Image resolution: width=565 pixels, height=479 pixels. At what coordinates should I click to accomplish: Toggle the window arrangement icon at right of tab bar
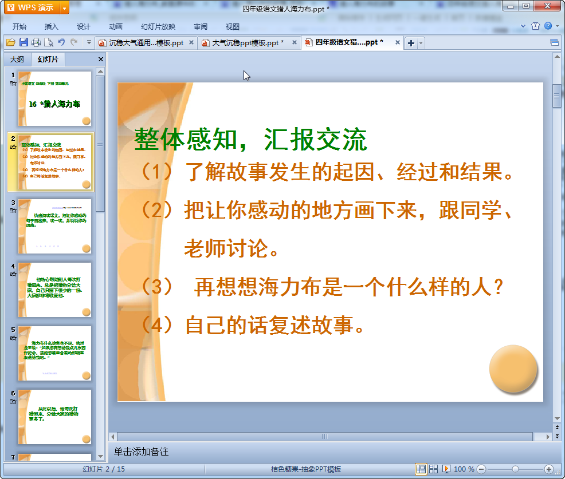point(554,43)
